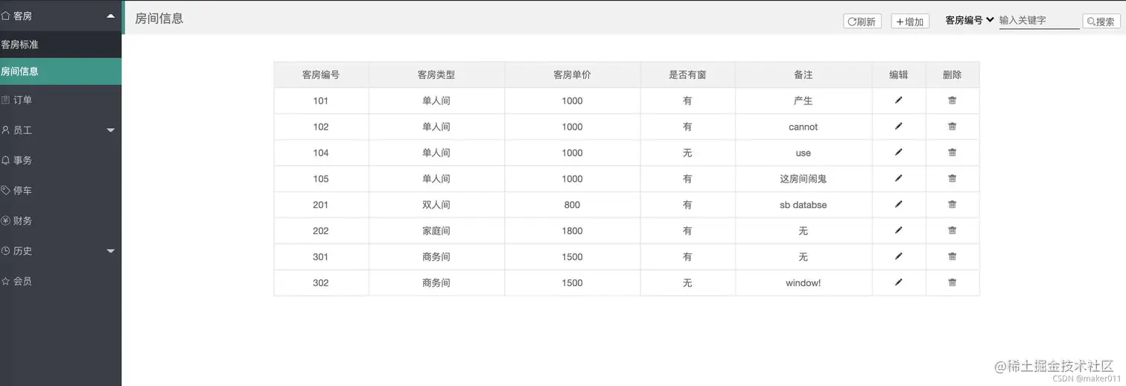The width and height of the screenshot is (1126, 386).
Task: Edit room 301 with pencil icon
Action: click(x=898, y=256)
